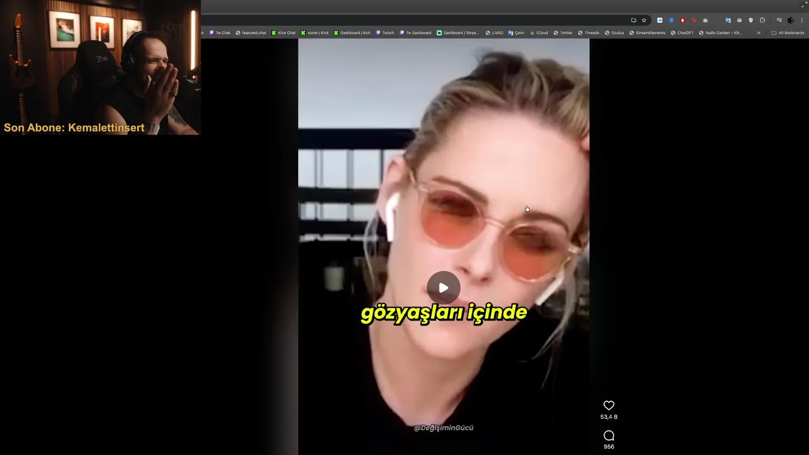Open comments via speech bubble icon
This screenshot has width=809, height=455.
pyautogui.click(x=609, y=435)
